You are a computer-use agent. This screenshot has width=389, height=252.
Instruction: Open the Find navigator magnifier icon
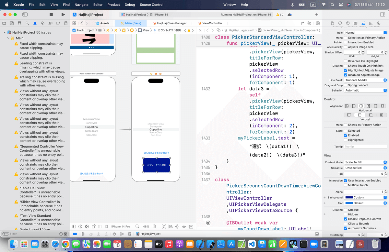(x=28, y=23)
